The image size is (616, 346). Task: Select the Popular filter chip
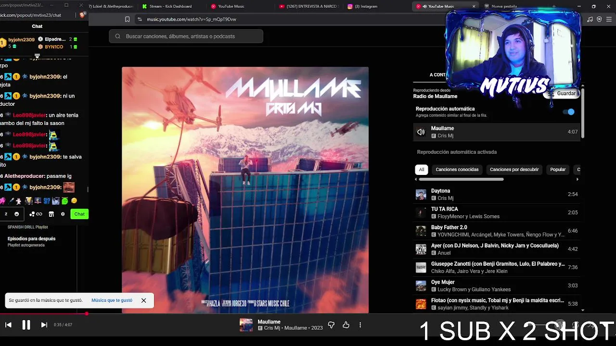pos(558,170)
